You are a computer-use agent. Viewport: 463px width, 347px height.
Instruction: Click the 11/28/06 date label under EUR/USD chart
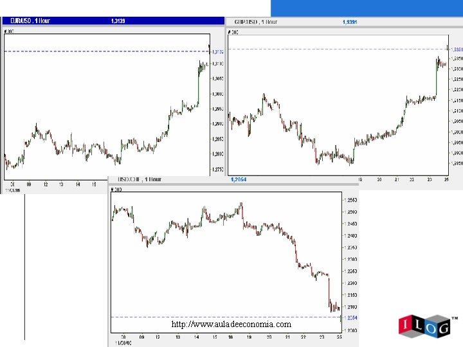[x=13, y=190]
